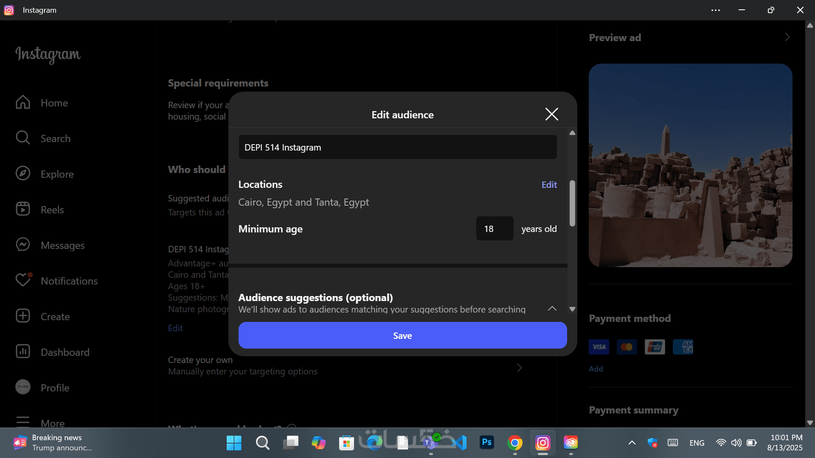Click the Search magnifier icon in sidebar
The height and width of the screenshot is (458, 815).
(23, 138)
